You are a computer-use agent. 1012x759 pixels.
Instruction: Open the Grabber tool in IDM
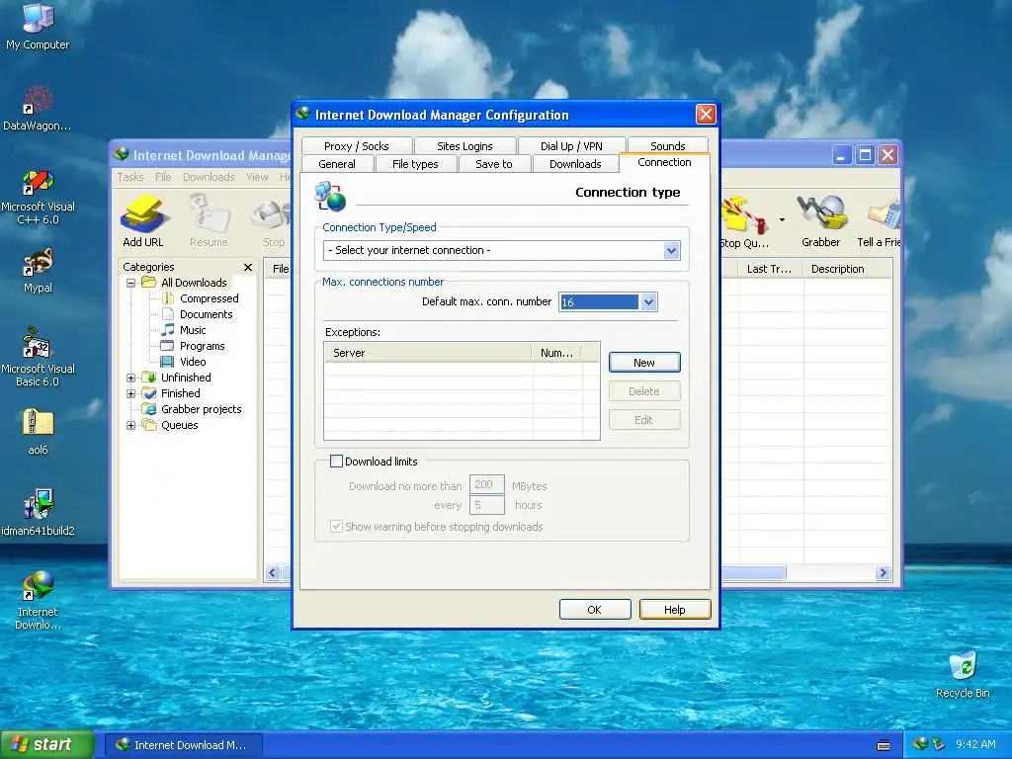click(x=820, y=221)
